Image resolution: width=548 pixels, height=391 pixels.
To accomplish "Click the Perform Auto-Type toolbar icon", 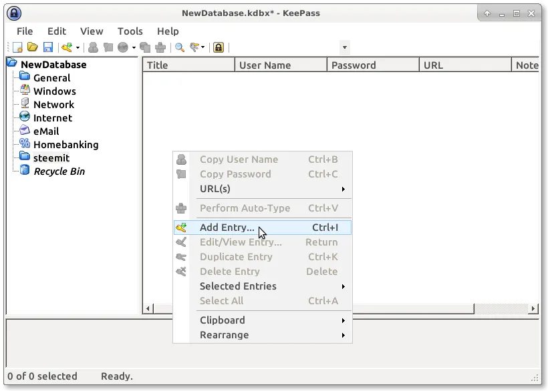I will [160, 47].
